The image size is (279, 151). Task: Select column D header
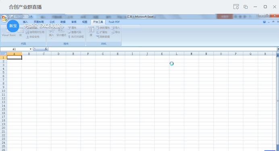(58, 54)
